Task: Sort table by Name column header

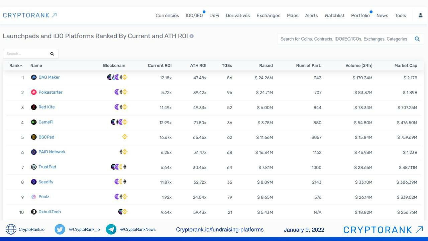Action: pyautogui.click(x=36, y=66)
